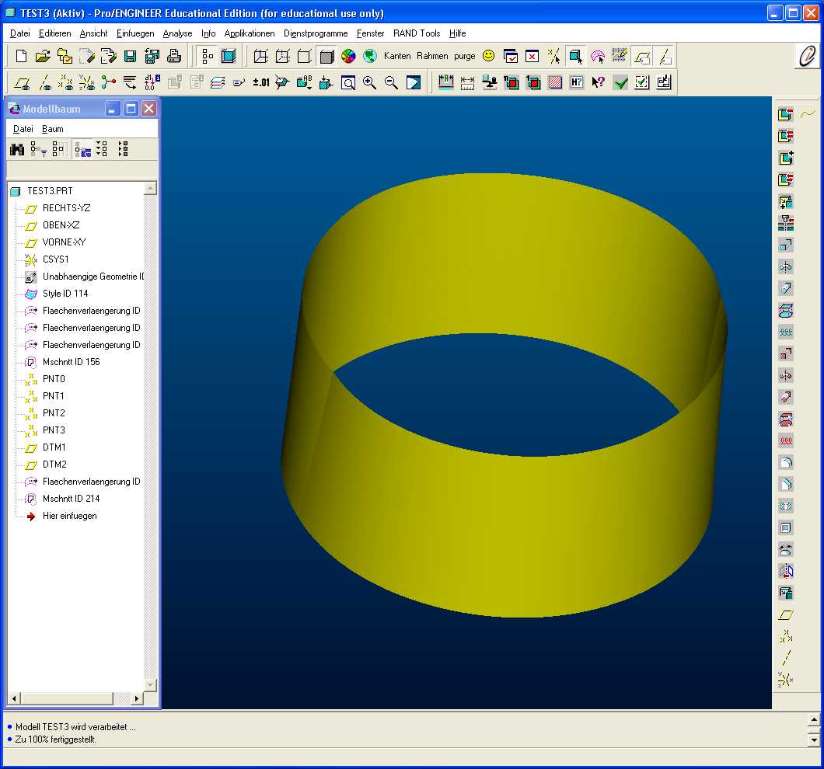Click the window with red X icon
Viewport: 824px width, 769px height.
532,56
